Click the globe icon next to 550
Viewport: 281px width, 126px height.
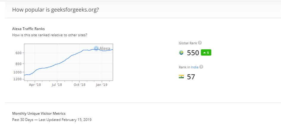coord(181,53)
